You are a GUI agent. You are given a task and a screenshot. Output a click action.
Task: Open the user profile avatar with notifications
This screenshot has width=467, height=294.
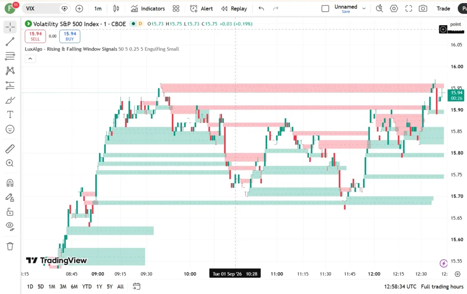click(x=11, y=8)
